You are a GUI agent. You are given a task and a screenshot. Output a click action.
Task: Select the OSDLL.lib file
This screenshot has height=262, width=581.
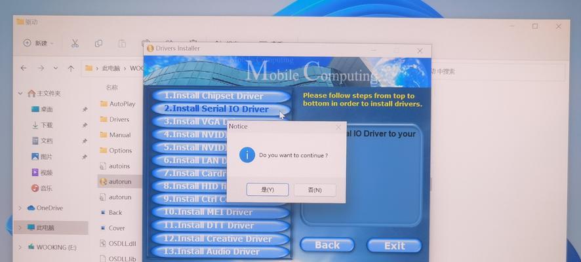point(117,259)
